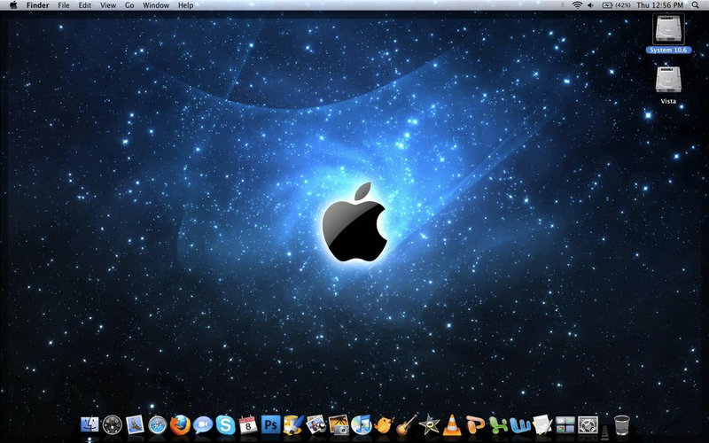Open the Finder menu
709x443 pixels.
(x=37, y=5)
